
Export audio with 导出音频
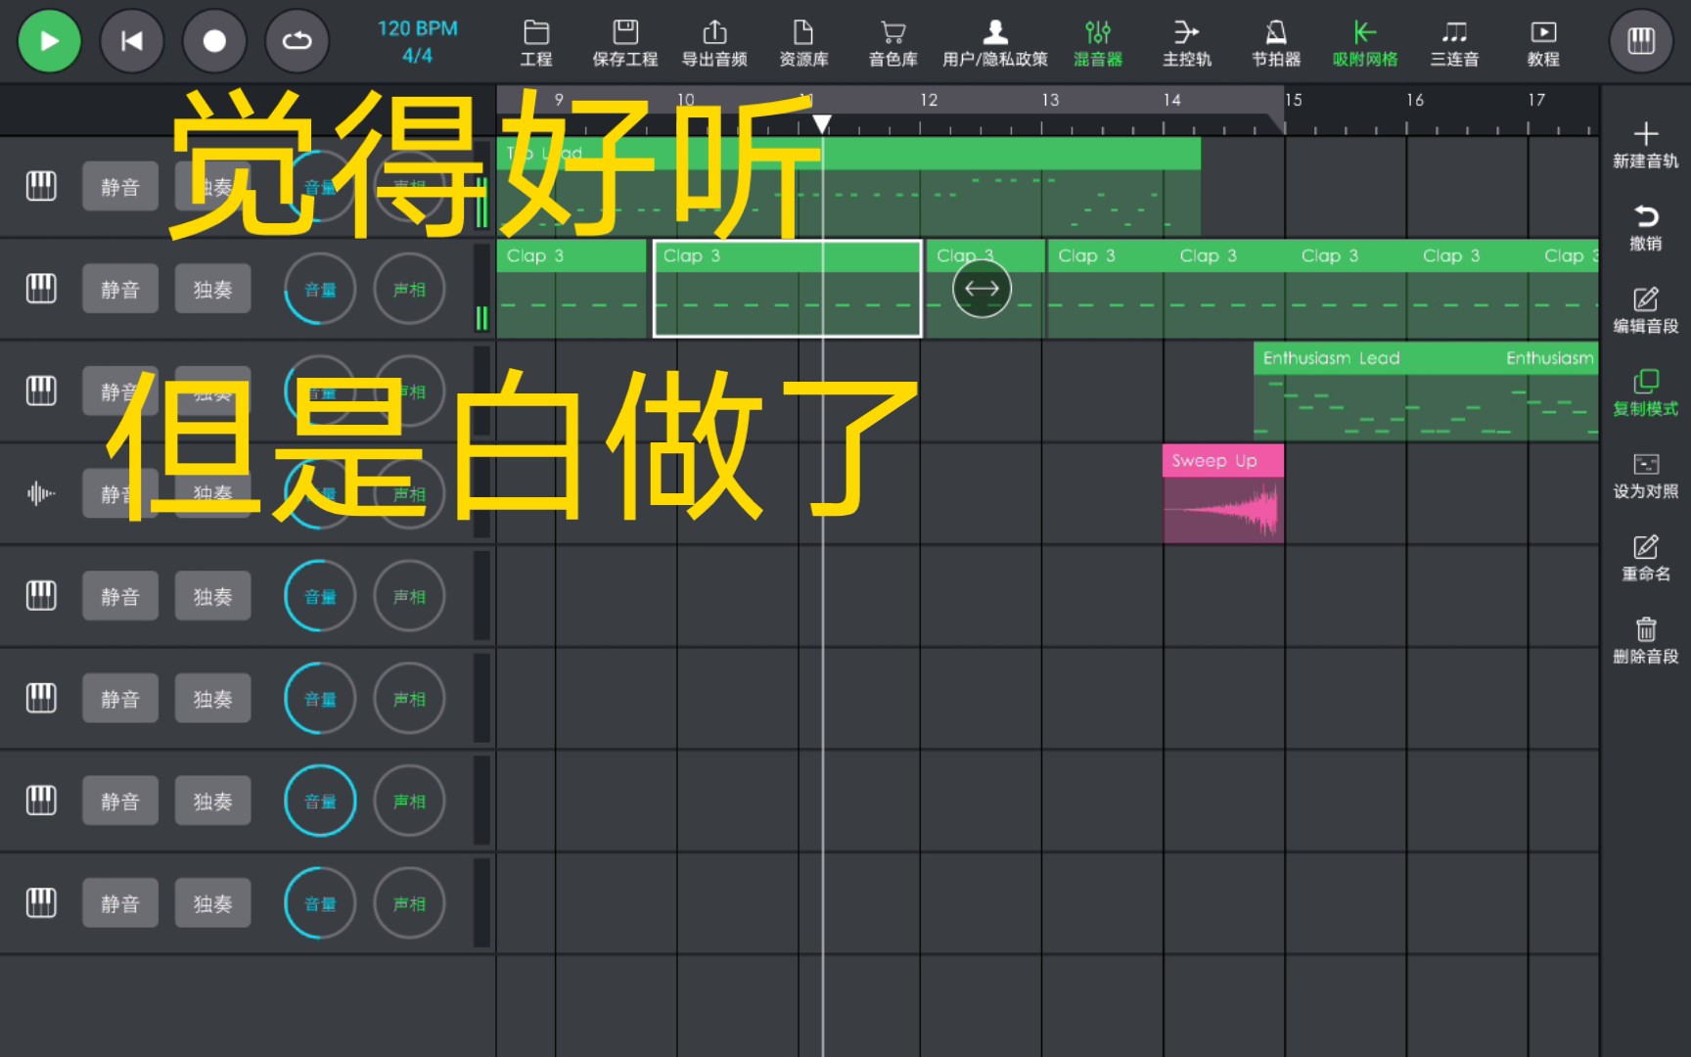tap(714, 44)
